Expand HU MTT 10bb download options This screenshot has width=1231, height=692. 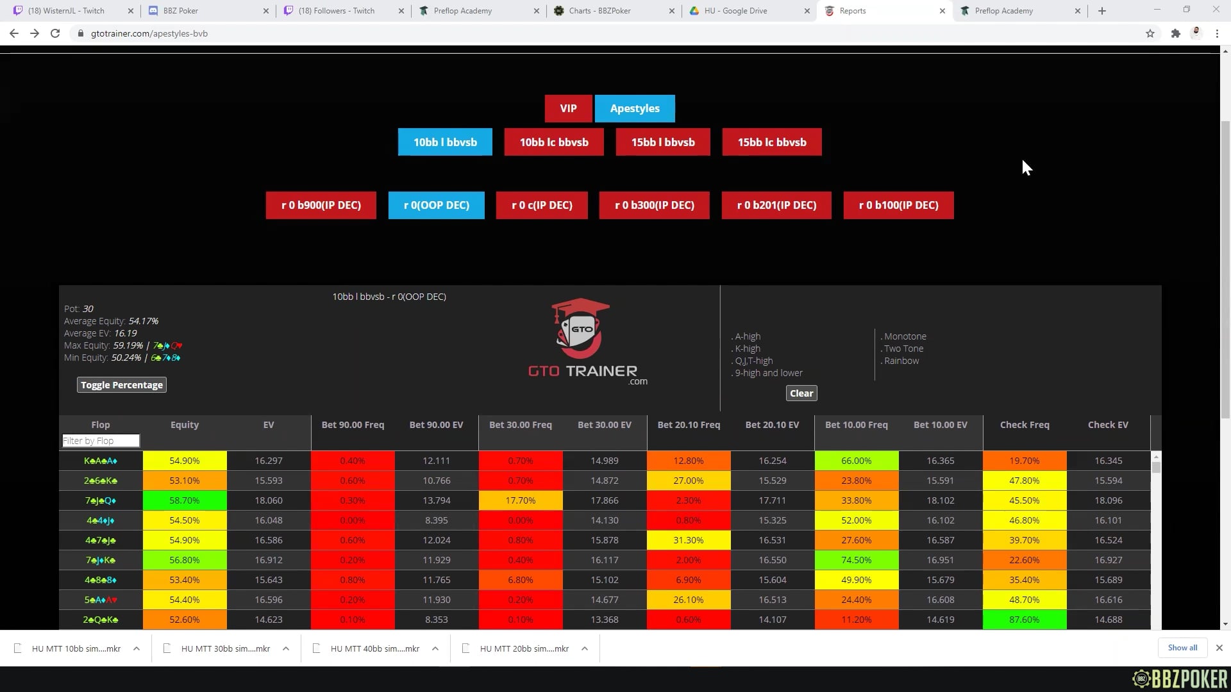[137, 648]
